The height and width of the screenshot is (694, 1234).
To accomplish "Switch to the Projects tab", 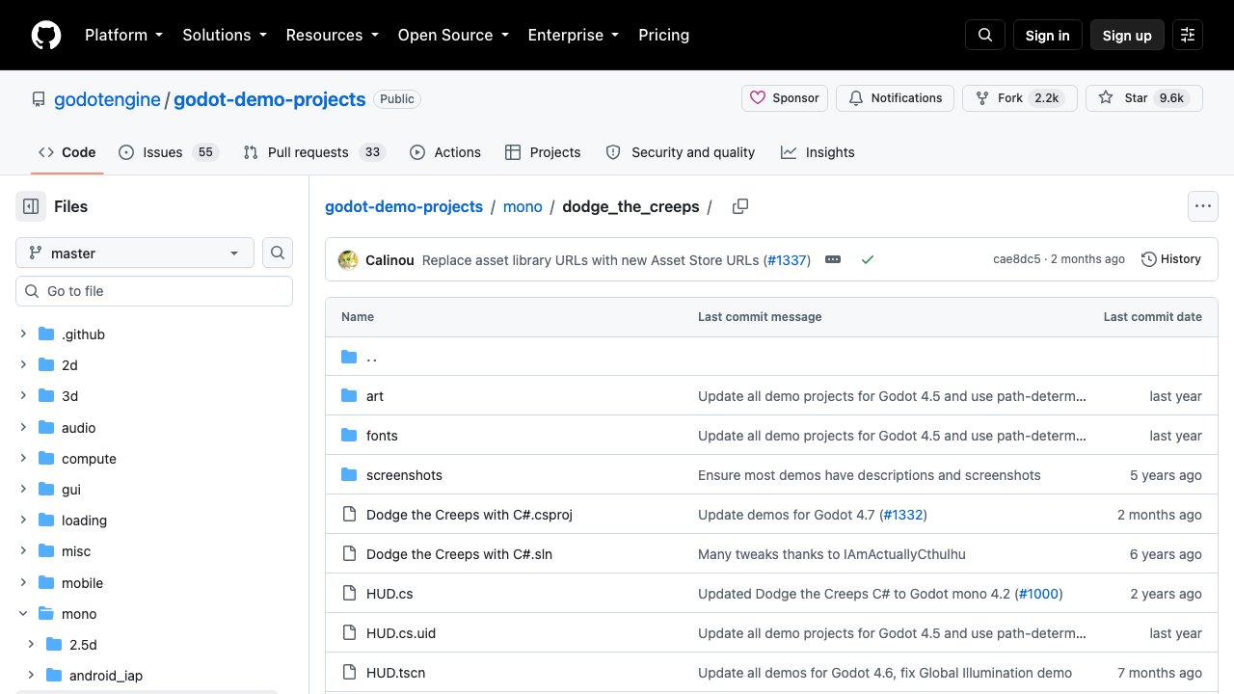I will pos(543,152).
